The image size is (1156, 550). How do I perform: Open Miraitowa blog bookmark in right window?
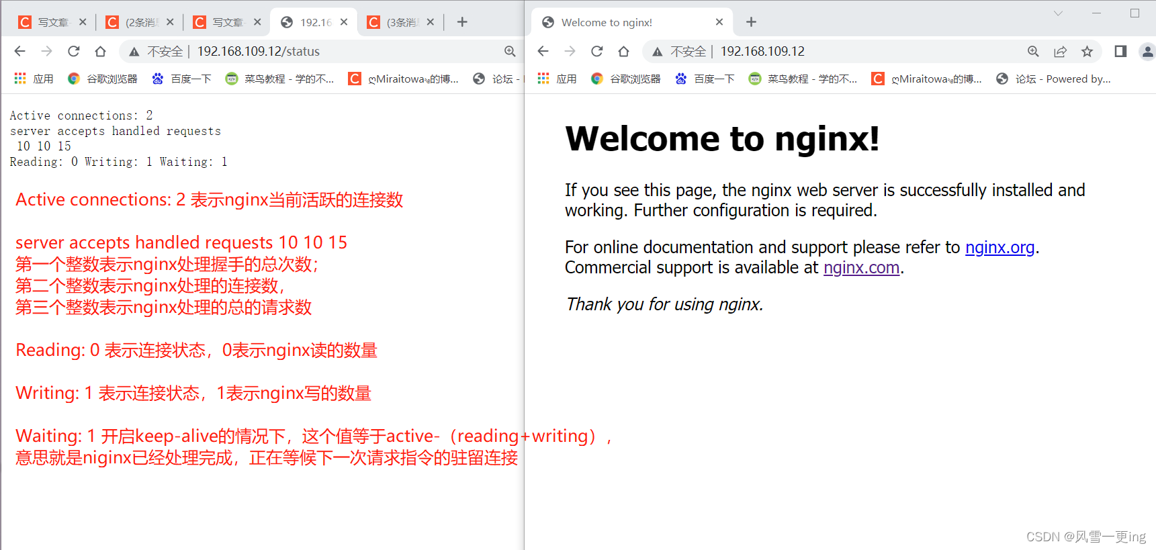coord(927,79)
